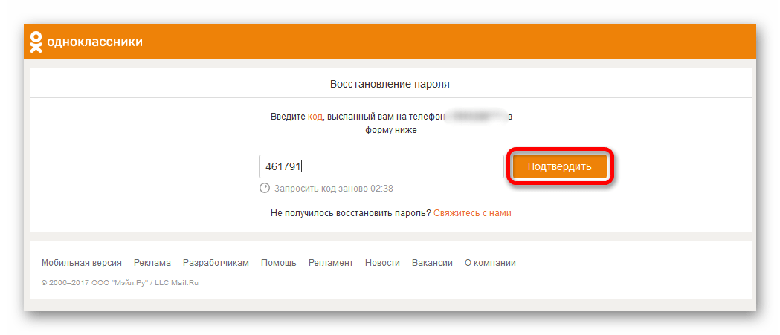Open the Новости footer link

(382, 263)
